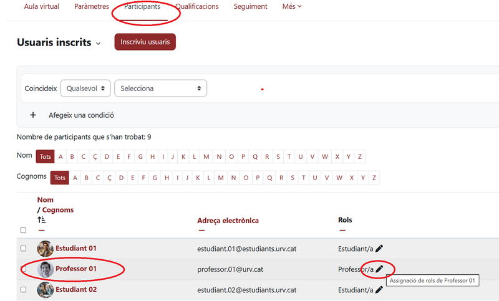This screenshot has height=301, width=499.
Task: Open Estudiant 01 profile picture
Action: pyautogui.click(x=45, y=249)
